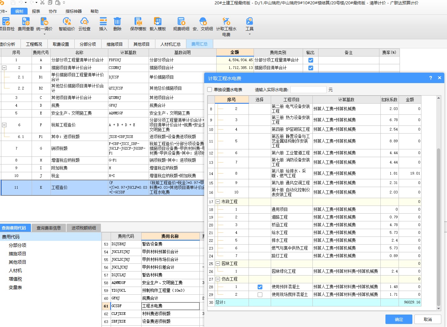This screenshot has height=327, width=447.
Task: Open the 进项税额明细 bottom tab
Action: coord(84,228)
